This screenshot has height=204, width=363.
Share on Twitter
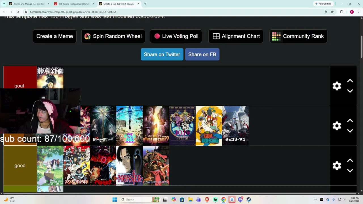pos(162,54)
